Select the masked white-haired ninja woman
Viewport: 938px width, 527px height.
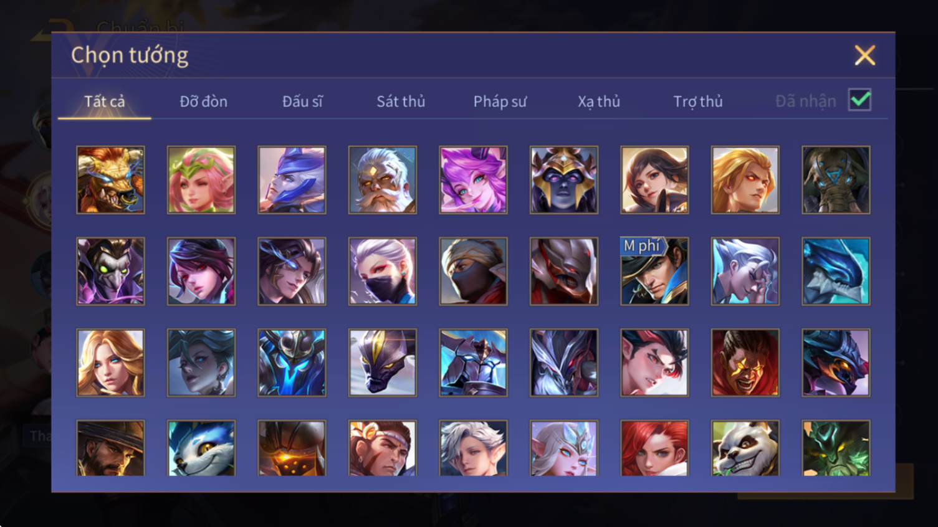383,271
